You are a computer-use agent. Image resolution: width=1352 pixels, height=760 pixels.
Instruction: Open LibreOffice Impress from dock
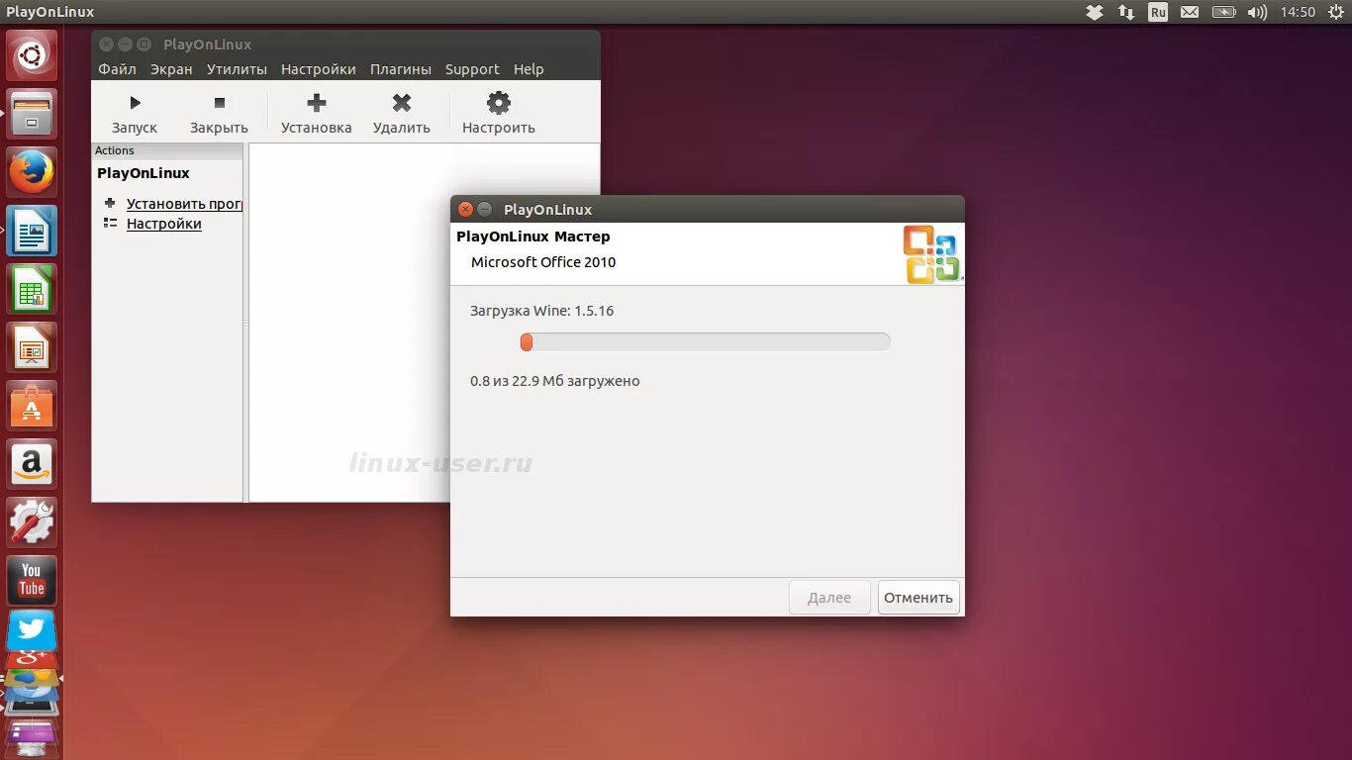pyautogui.click(x=32, y=347)
